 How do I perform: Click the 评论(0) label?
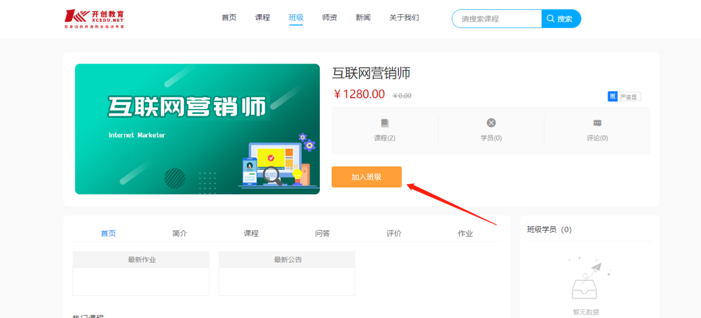598,138
